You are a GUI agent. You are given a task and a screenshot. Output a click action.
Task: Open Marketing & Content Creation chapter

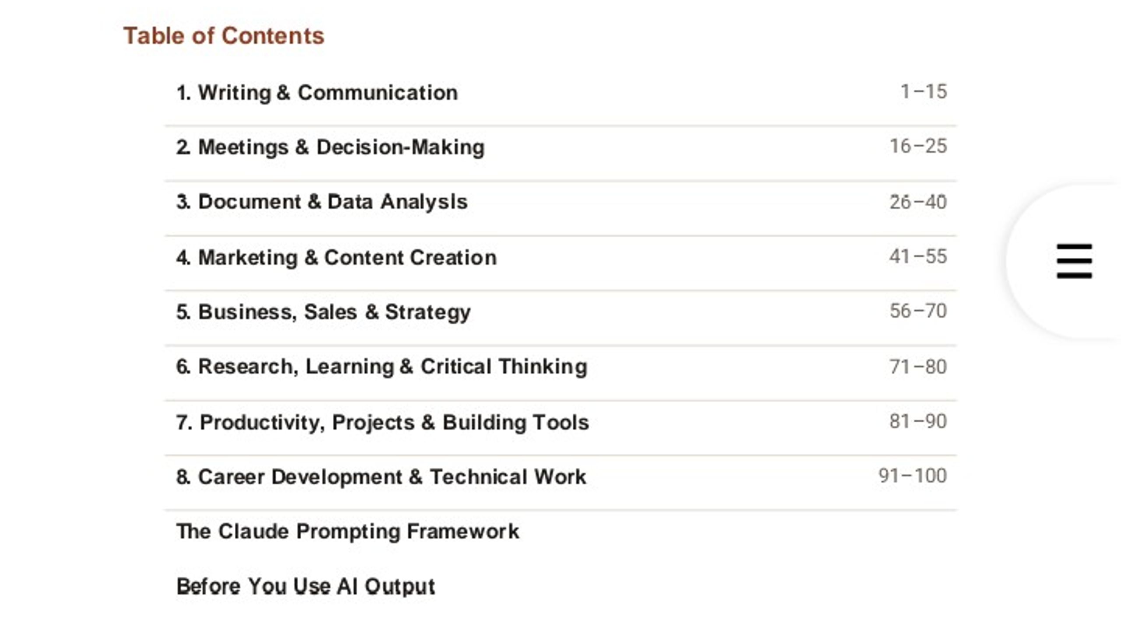336,257
